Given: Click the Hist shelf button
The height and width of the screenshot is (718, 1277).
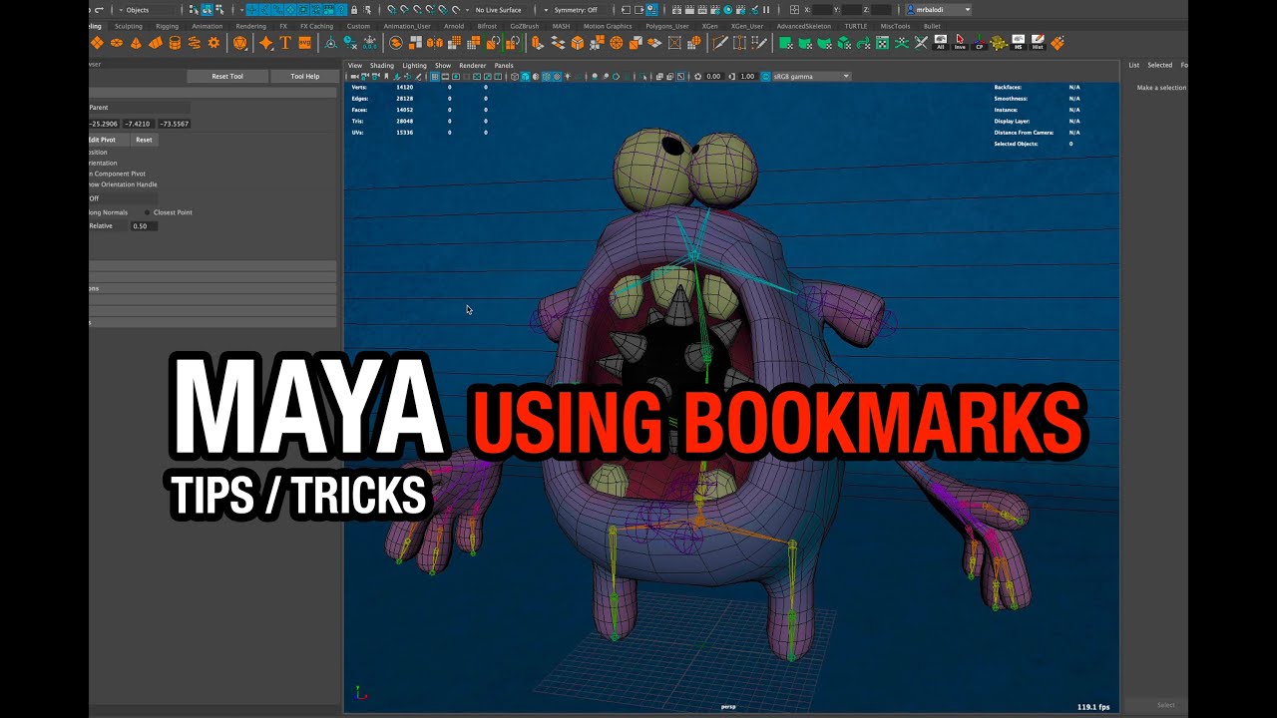Looking at the screenshot, I should (1038, 43).
